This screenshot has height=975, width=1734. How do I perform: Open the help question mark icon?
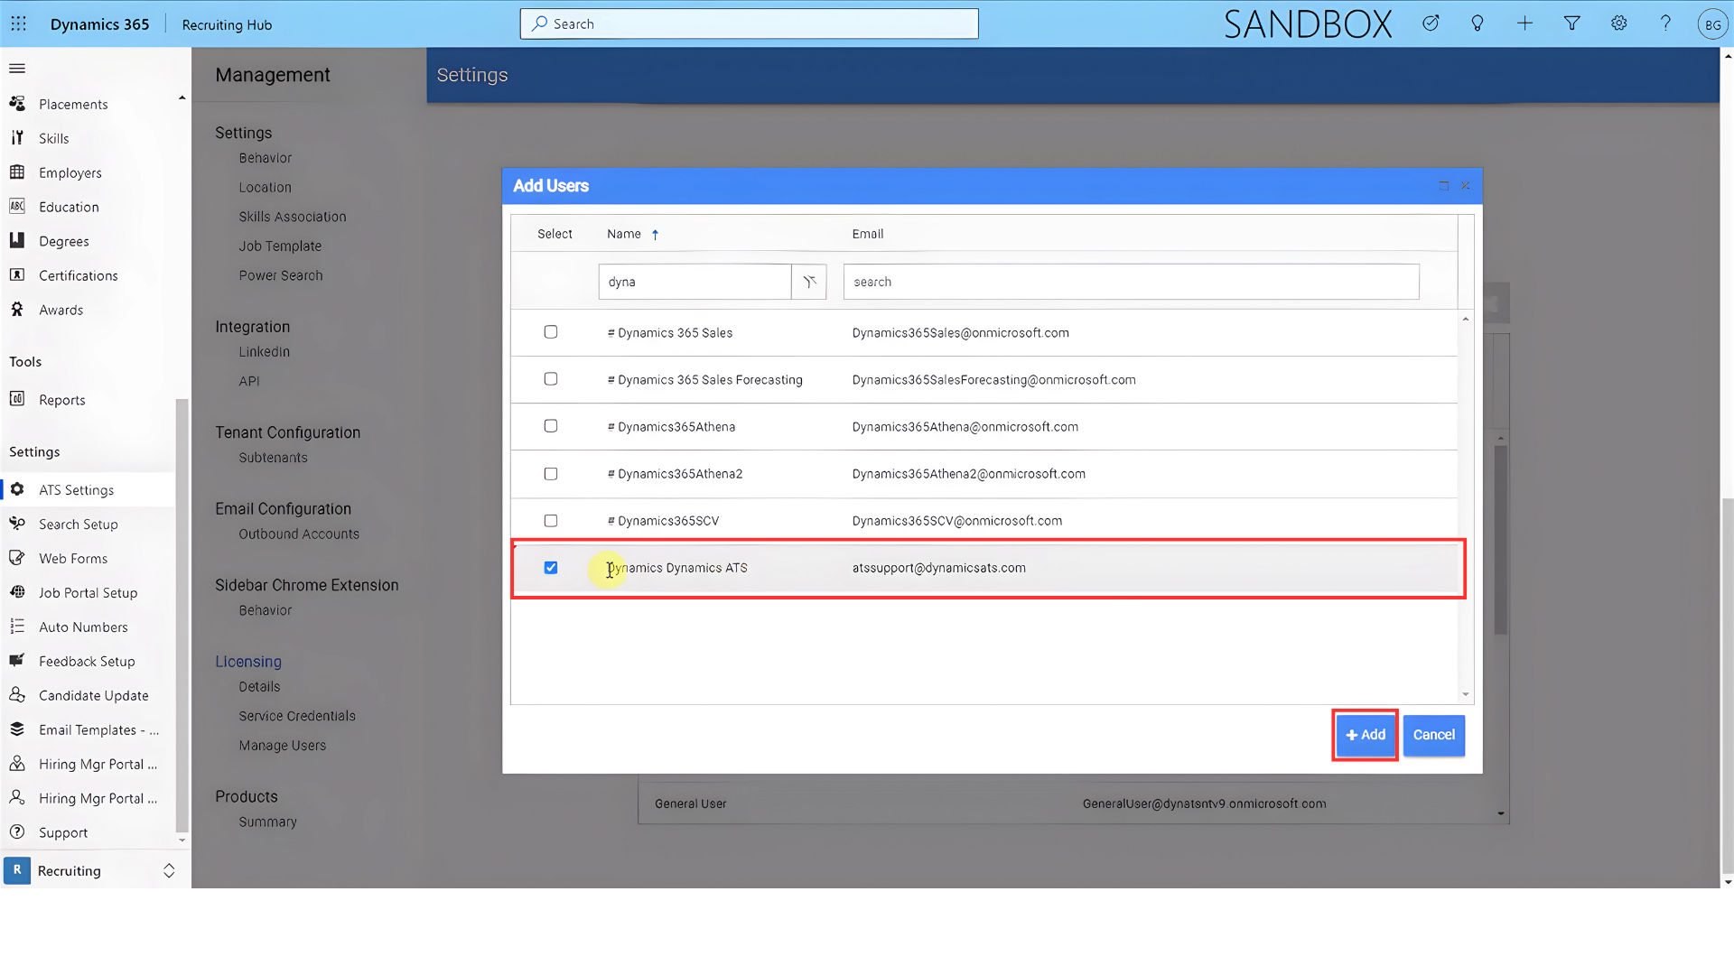tap(1666, 23)
